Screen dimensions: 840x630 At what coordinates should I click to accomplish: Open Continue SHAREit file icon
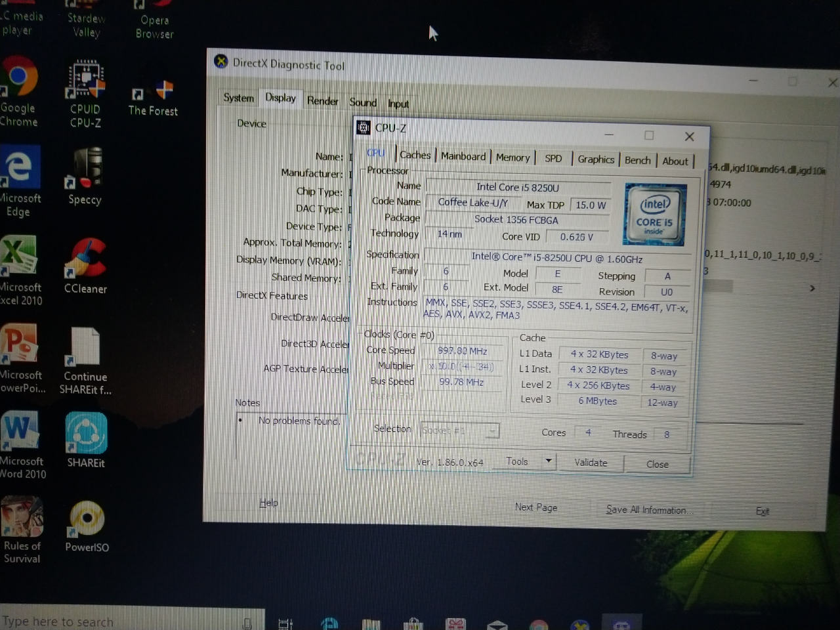(85, 361)
